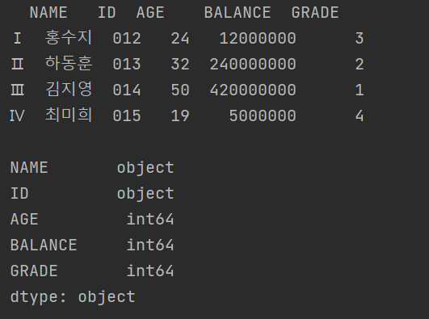The image size is (429, 319).
Task: Click the BALANCE label in dtypes list
Action: pos(44,245)
